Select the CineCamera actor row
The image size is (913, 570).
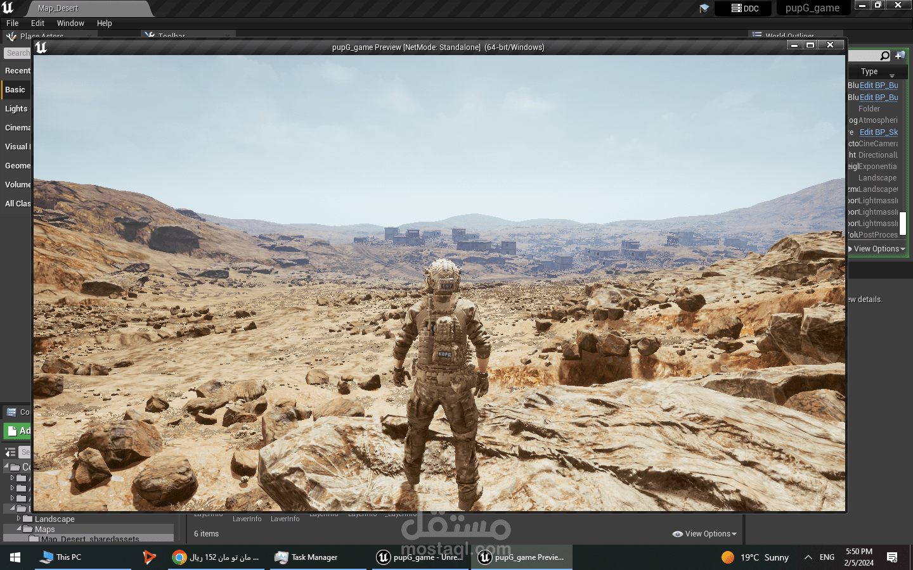(x=873, y=144)
